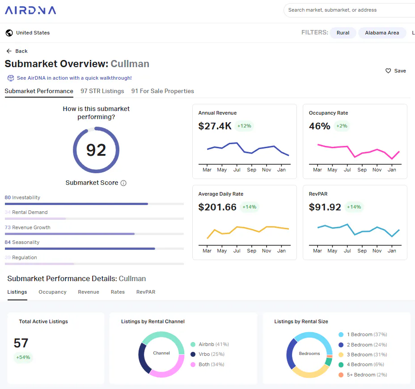Click the back arrow icon
Viewport: 415px width, 389px height.
tap(9, 51)
